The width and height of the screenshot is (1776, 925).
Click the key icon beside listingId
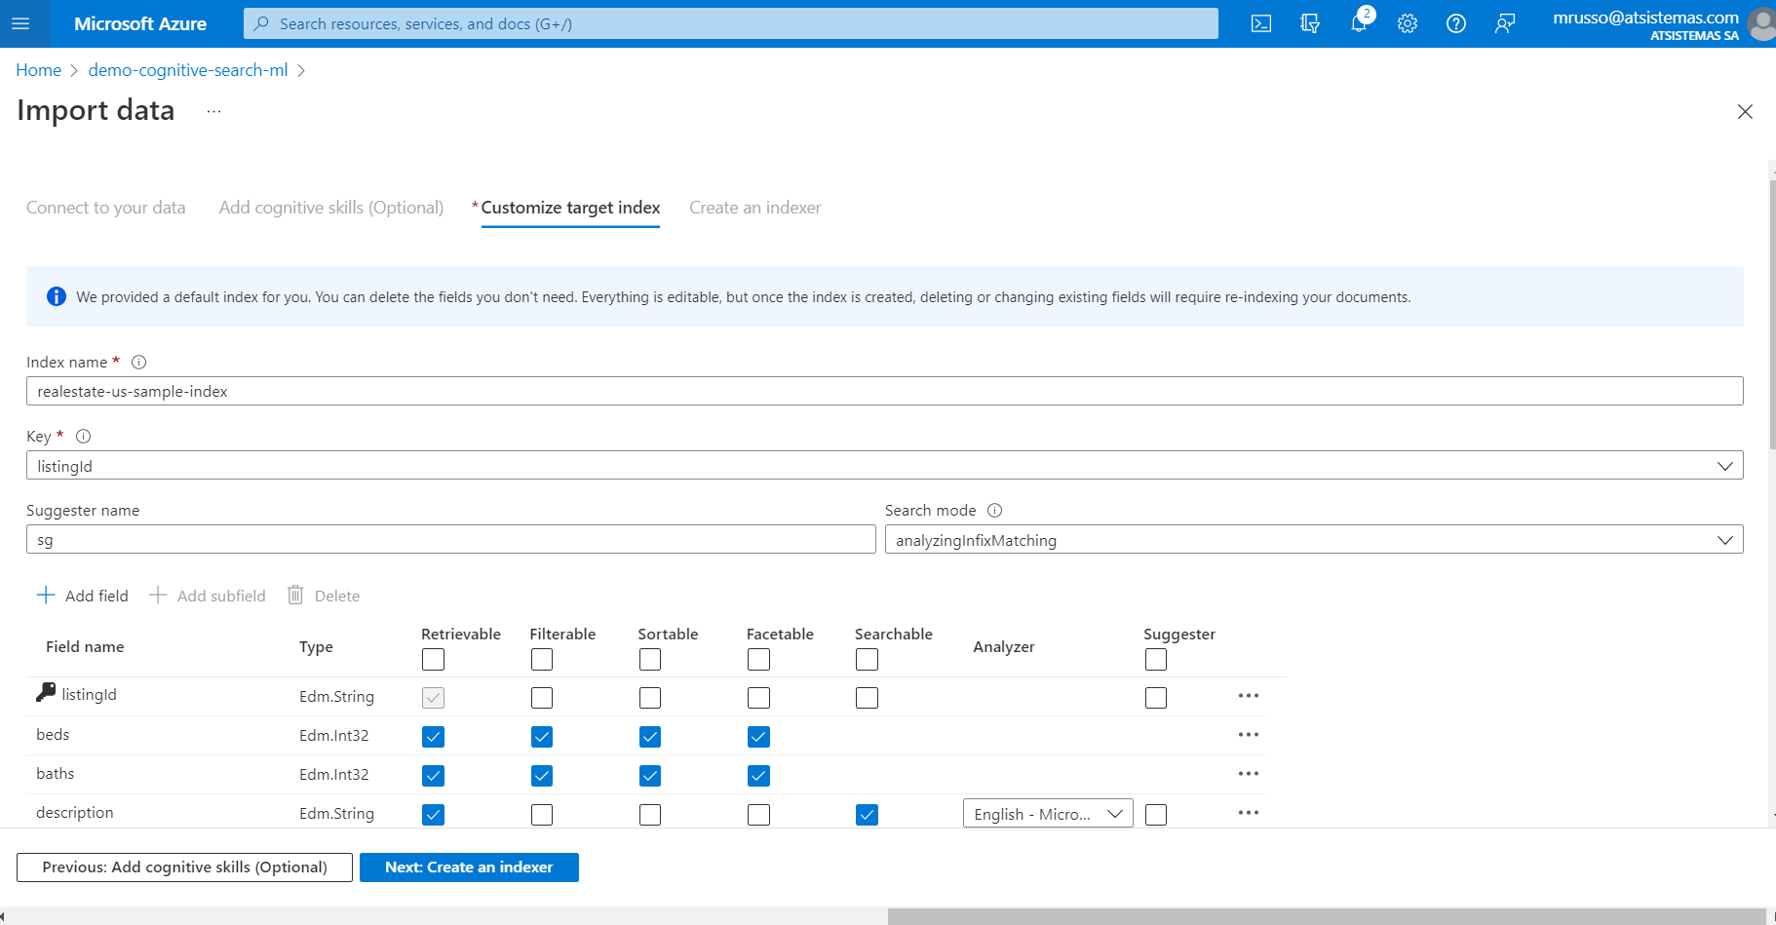pyautogui.click(x=46, y=692)
